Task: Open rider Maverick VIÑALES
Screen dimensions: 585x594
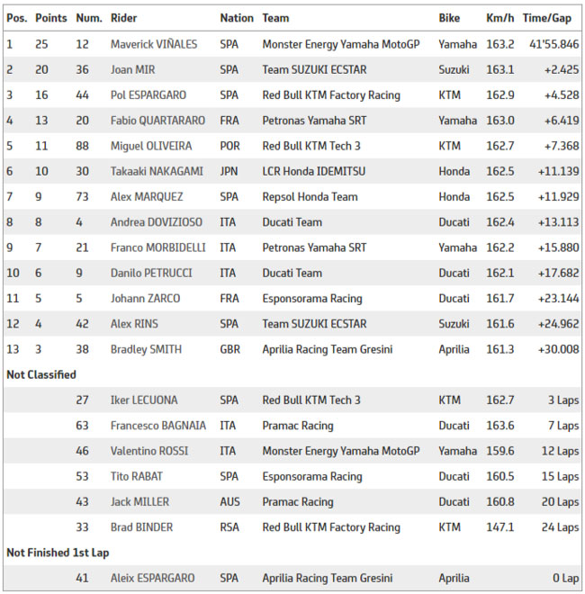Action: pyautogui.click(x=154, y=44)
